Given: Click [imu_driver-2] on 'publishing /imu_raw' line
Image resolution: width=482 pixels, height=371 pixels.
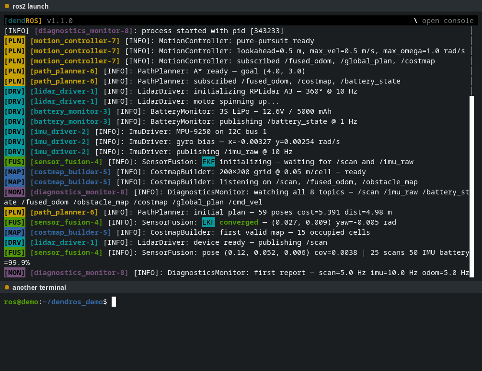Looking at the screenshot, I should 59,152.
